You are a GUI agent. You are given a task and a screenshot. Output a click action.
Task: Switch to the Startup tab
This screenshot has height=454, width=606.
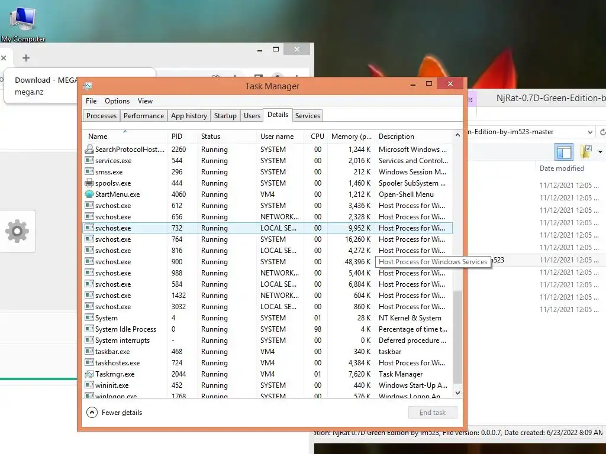pos(225,115)
